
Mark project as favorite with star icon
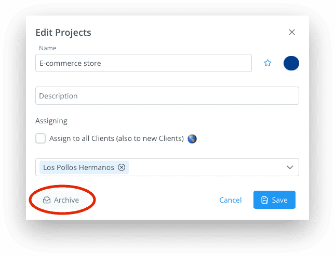coord(267,63)
